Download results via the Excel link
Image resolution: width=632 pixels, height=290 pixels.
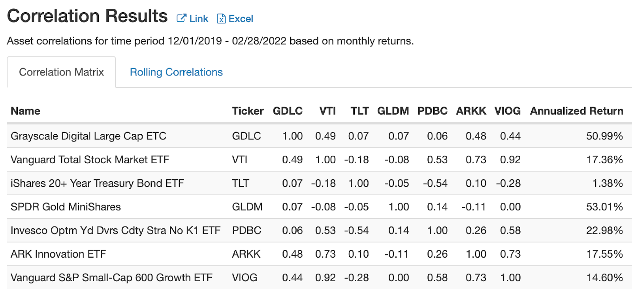[x=241, y=19]
